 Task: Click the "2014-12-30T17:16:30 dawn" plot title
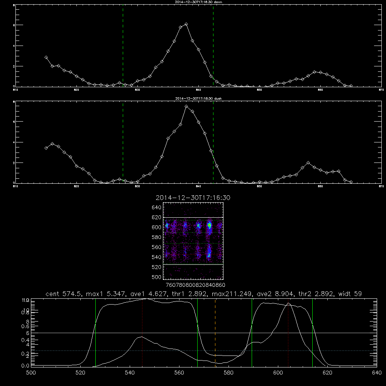point(198,2)
